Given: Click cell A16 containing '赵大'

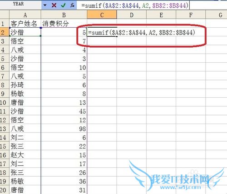Looking at the screenshot, I should (25, 155).
